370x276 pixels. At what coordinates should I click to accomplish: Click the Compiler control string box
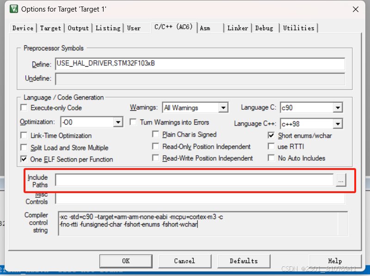pyautogui.click(x=203, y=224)
